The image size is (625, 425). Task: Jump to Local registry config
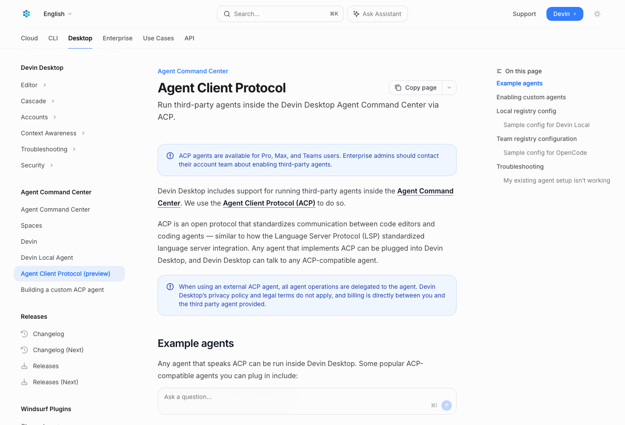pos(526,111)
